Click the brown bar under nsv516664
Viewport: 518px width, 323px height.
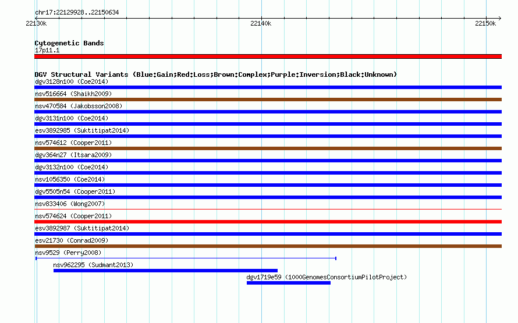(x=268, y=100)
